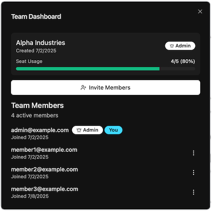Viewport: 212px width, 211px height.
Task: Click the crown icon beside admin@example.com
Action: point(79,130)
